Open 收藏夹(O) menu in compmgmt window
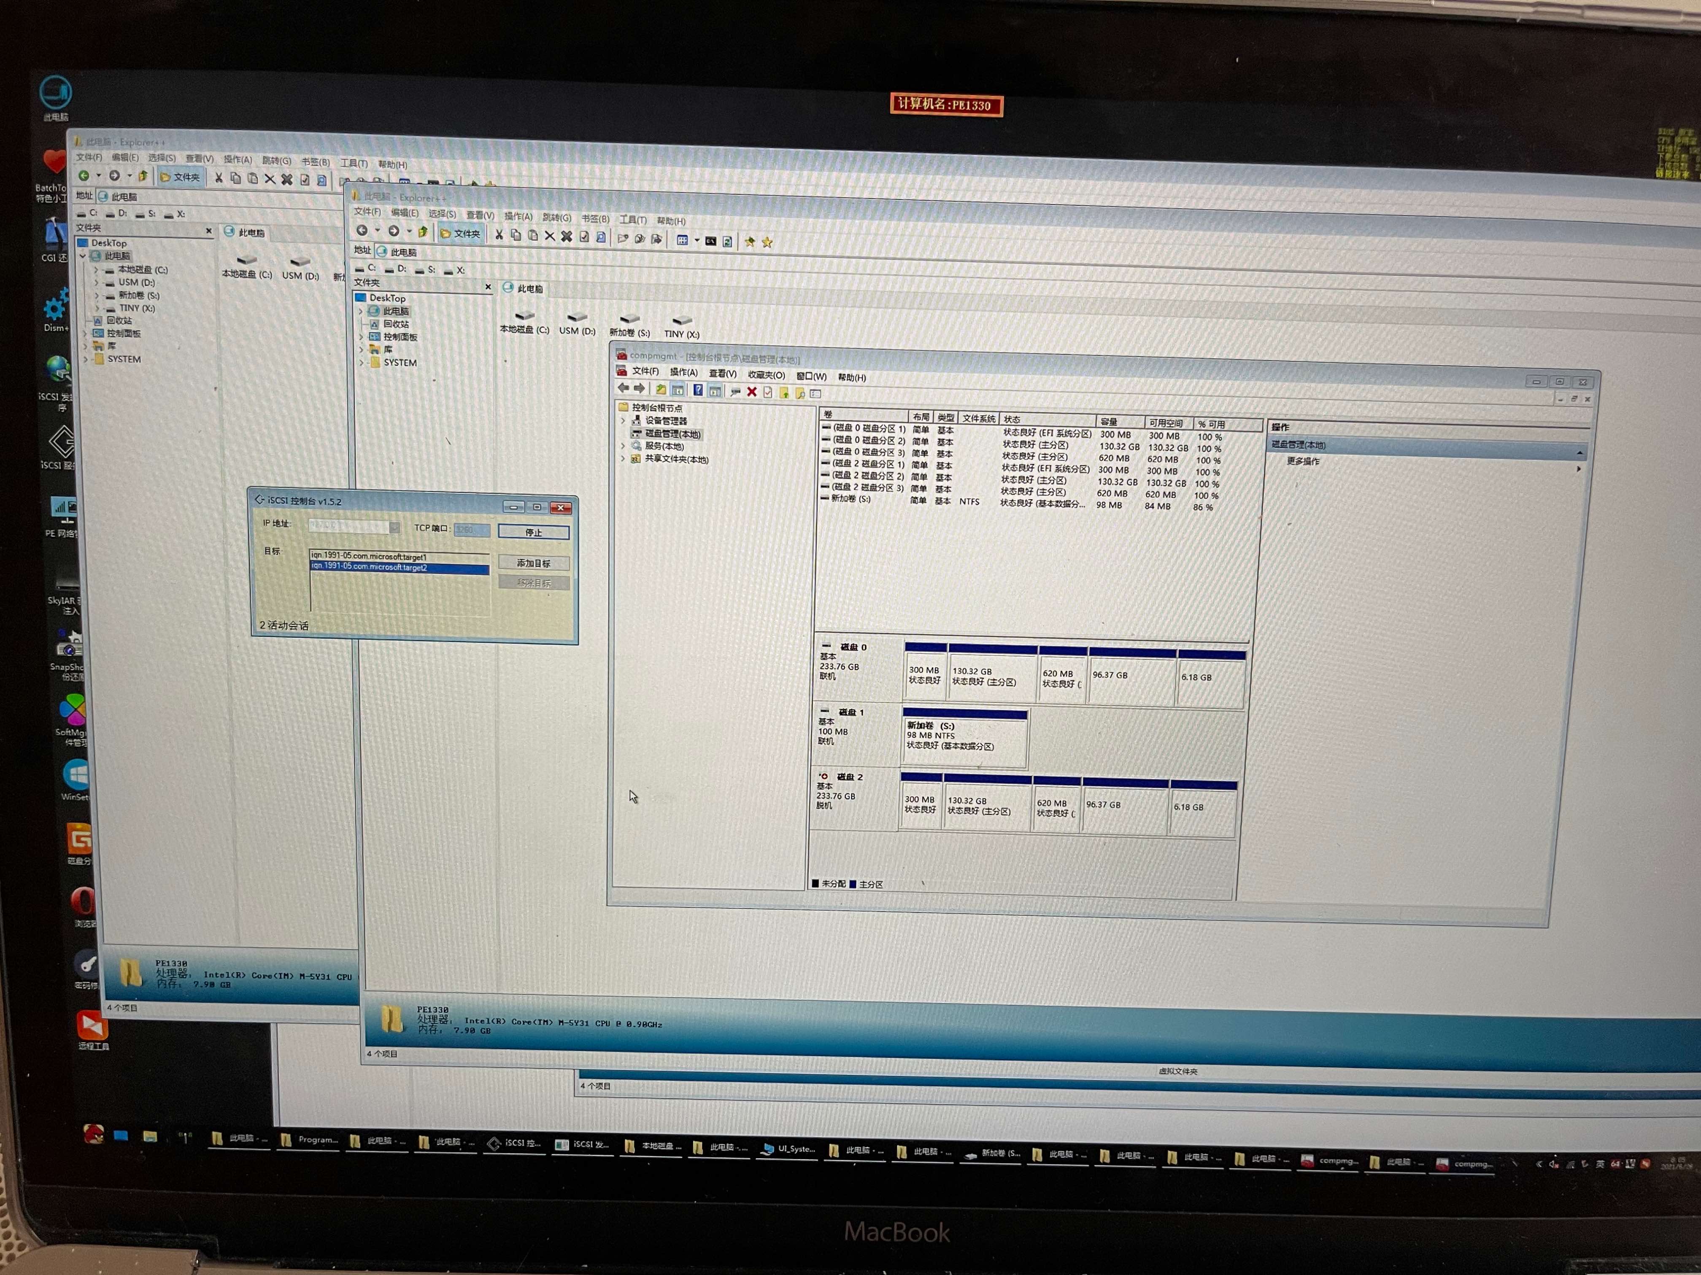The height and width of the screenshot is (1275, 1701). pos(766,375)
